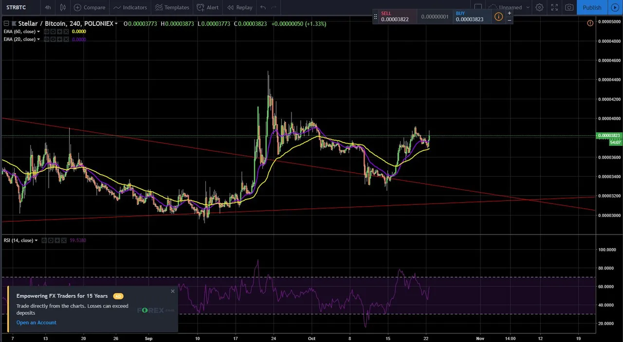Take a chart snapshot with camera icon
The height and width of the screenshot is (342, 623).
[x=569, y=7]
